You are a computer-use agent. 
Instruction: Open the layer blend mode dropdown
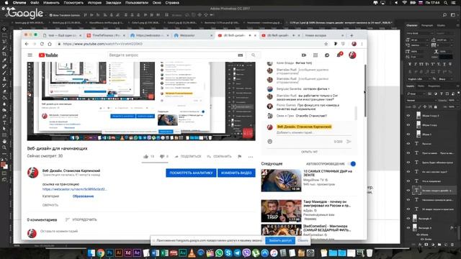[421, 101]
